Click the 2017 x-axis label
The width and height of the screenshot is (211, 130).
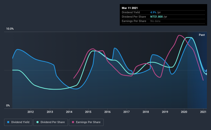tap(126, 112)
